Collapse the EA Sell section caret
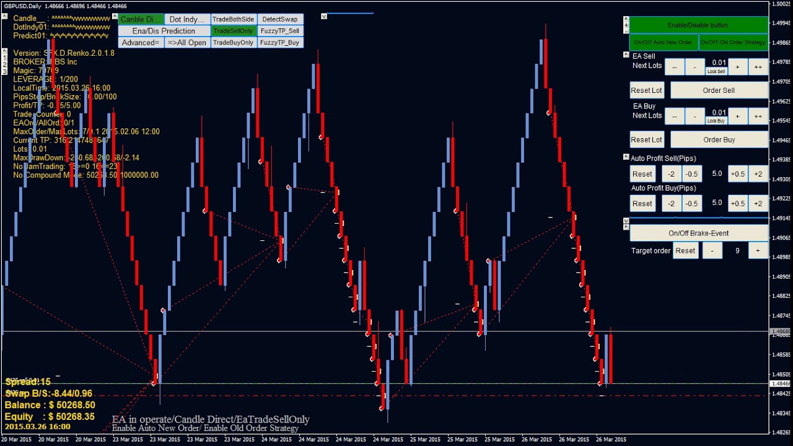The height and width of the screenshot is (446, 793). click(626, 55)
